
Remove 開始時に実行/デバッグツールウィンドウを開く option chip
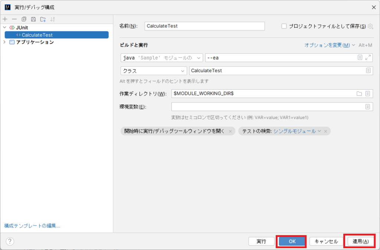point(230,131)
